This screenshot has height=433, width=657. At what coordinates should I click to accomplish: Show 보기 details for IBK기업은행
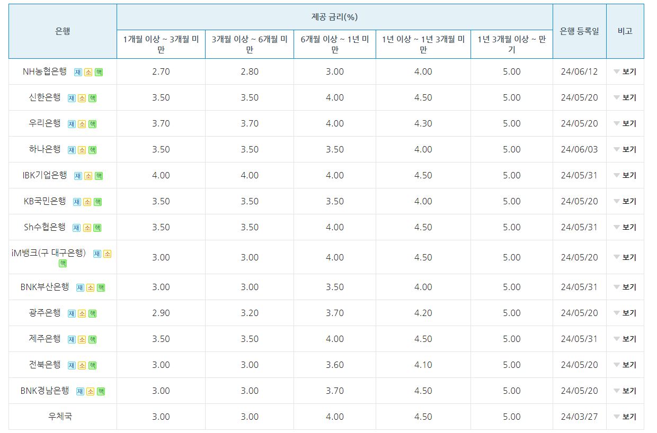[x=625, y=175]
